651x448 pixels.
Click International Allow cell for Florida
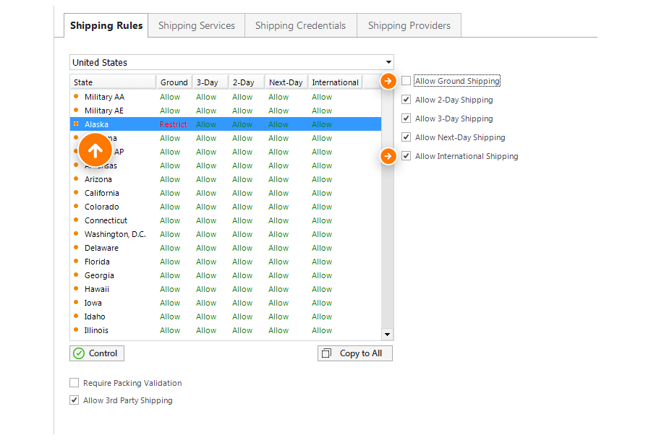click(322, 262)
